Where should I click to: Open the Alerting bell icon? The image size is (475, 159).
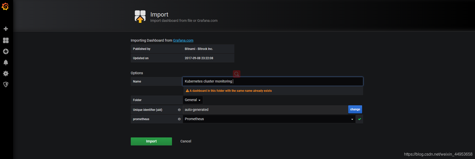point(6,62)
